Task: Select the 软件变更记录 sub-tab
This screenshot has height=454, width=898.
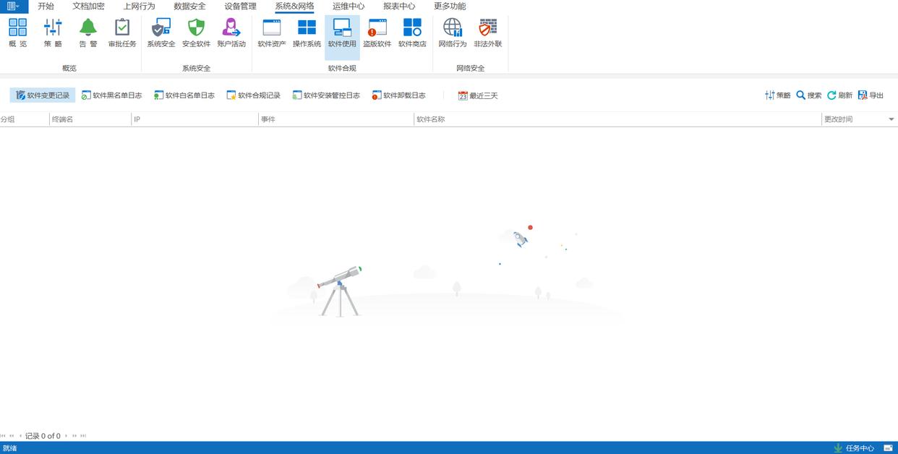Action: (x=43, y=95)
